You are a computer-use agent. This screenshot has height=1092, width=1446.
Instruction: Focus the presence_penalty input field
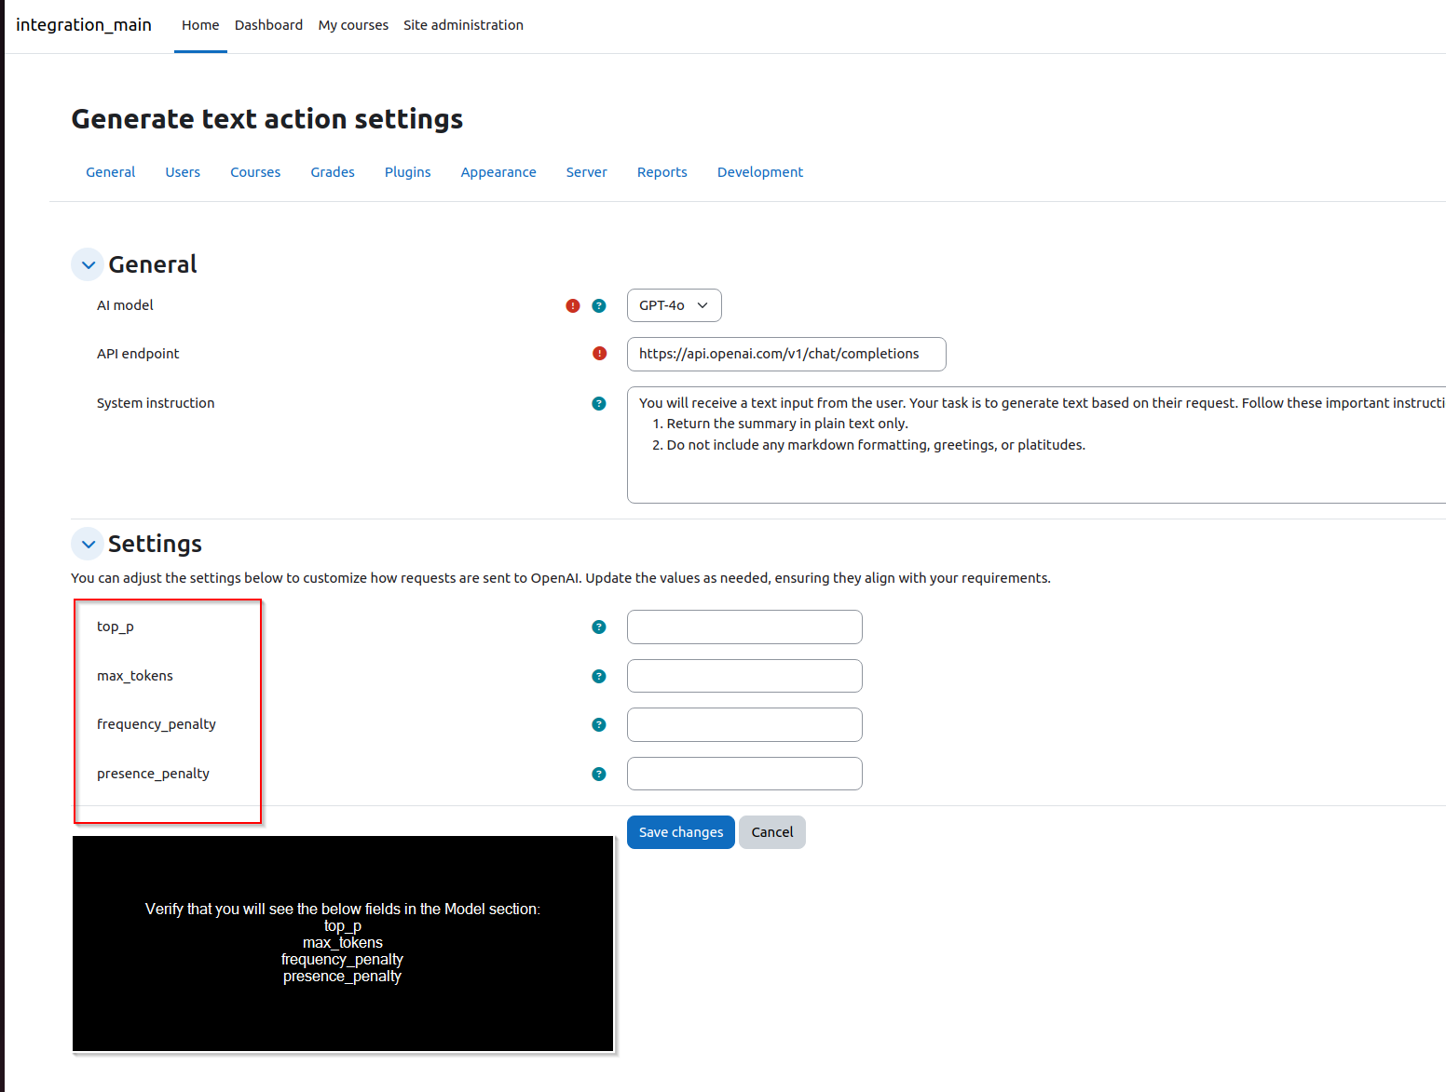coord(744,774)
